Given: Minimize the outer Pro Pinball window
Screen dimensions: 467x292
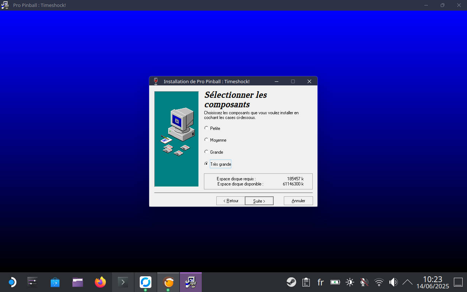Looking at the screenshot, I should click(x=426, y=5).
